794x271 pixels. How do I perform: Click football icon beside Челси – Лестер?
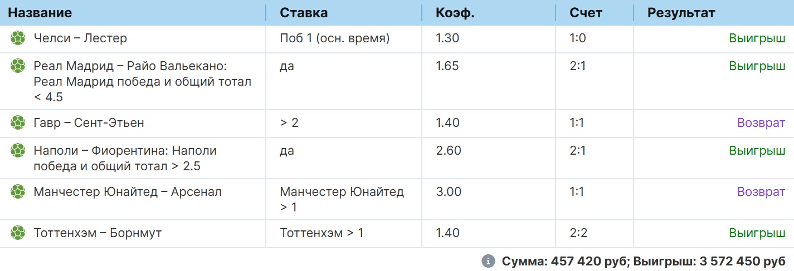click(x=18, y=38)
